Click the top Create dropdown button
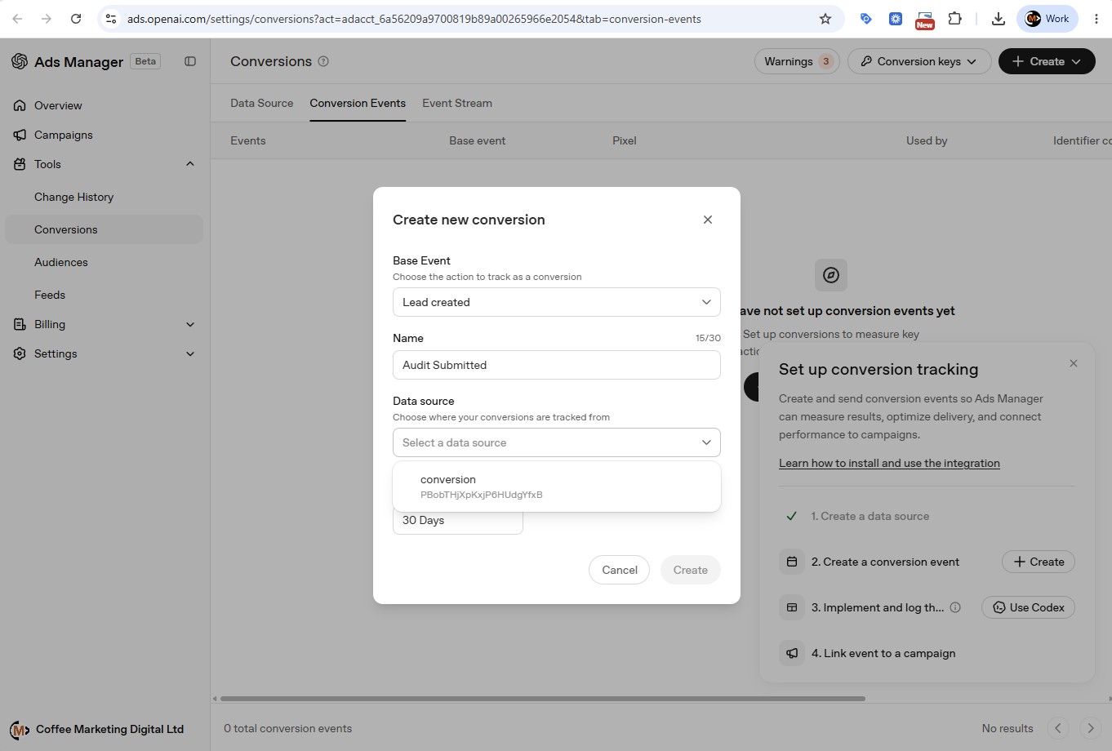The image size is (1112, 751). click(1047, 61)
